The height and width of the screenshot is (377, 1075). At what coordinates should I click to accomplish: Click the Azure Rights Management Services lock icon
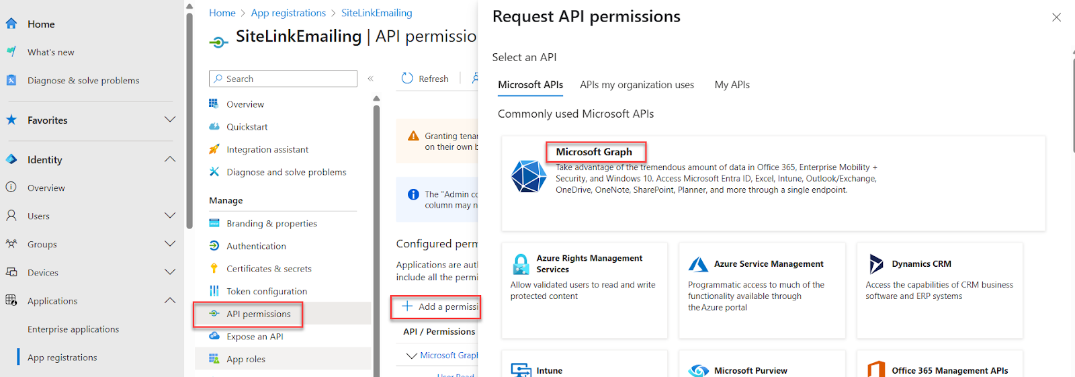click(x=521, y=263)
